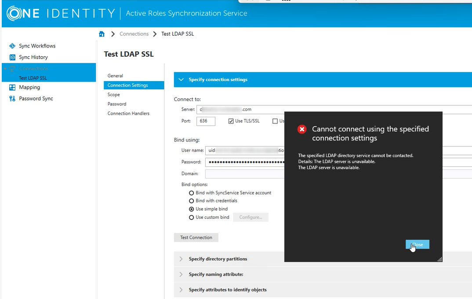Viewport: 472px width, 299px height.
Task: Uncheck the Use TLS/SSL checkbox
Action: pos(231,121)
